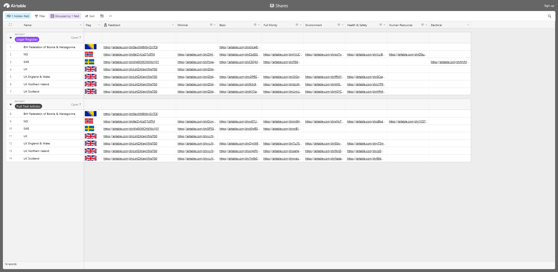Open the Norway flag in row 2
Viewport: 558px width, 272px height.
89,54
